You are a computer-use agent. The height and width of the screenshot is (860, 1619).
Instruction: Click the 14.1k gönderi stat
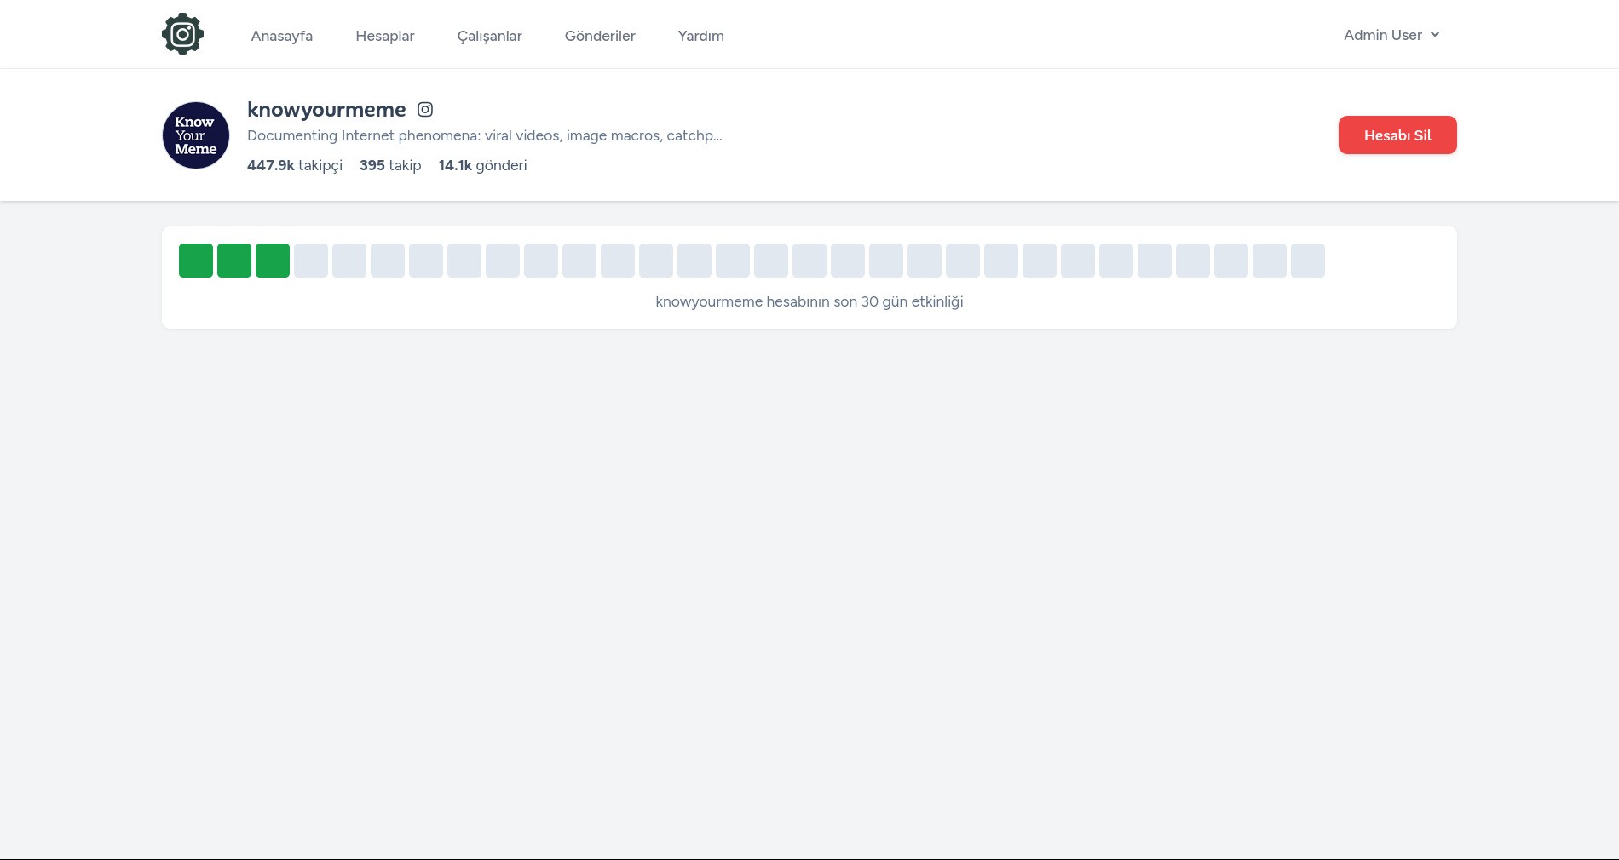click(482, 165)
